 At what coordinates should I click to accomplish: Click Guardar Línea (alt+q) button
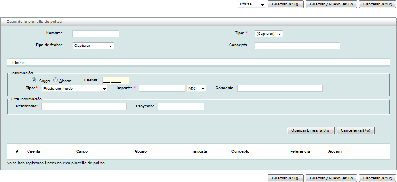coord(311,130)
